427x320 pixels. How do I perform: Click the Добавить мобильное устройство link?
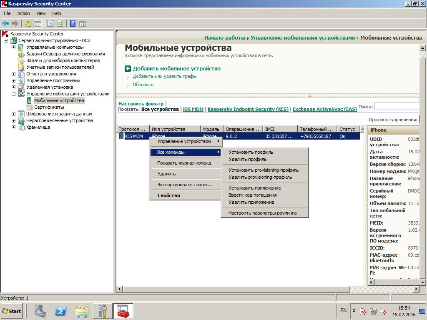tap(177, 69)
